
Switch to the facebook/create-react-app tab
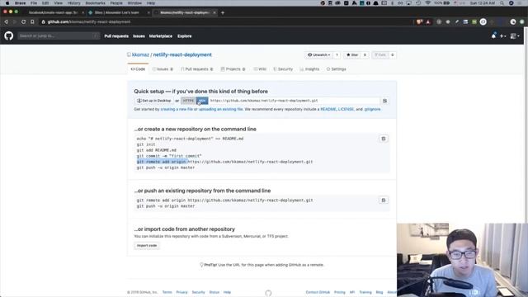coord(53,13)
